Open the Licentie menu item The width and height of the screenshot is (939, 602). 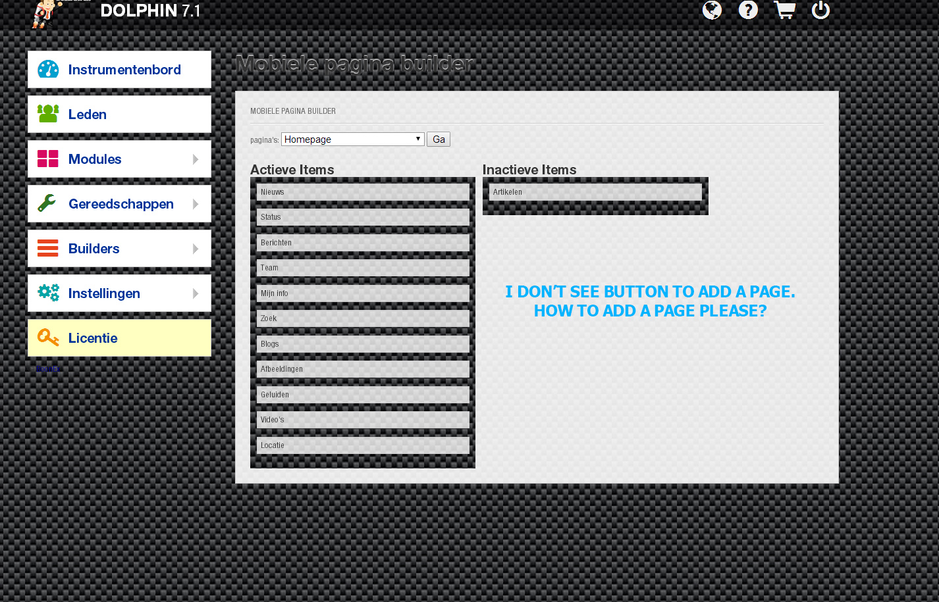pyautogui.click(x=119, y=338)
